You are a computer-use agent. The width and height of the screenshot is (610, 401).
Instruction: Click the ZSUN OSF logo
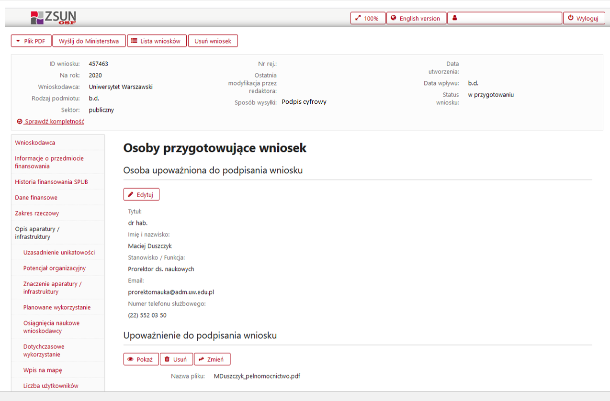(x=53, y=18)
